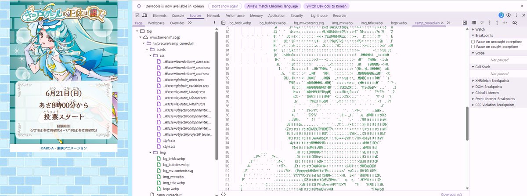
Task: Toggle the debugger sidebar icon
Action: point(465,22)
